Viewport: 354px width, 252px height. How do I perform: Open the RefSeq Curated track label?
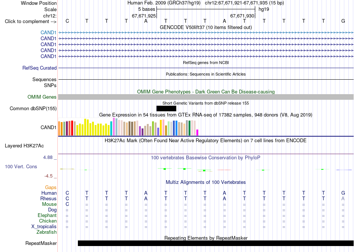[39, 68]
